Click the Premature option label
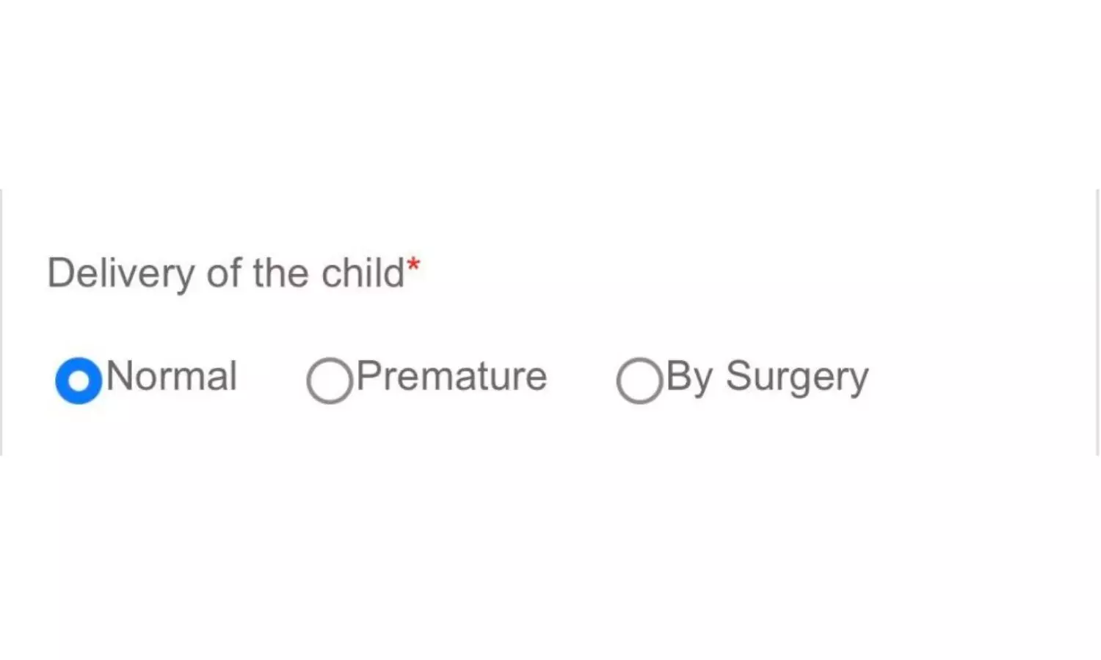The height and width of the screenshot is (660, 1101). click(451, 377)
